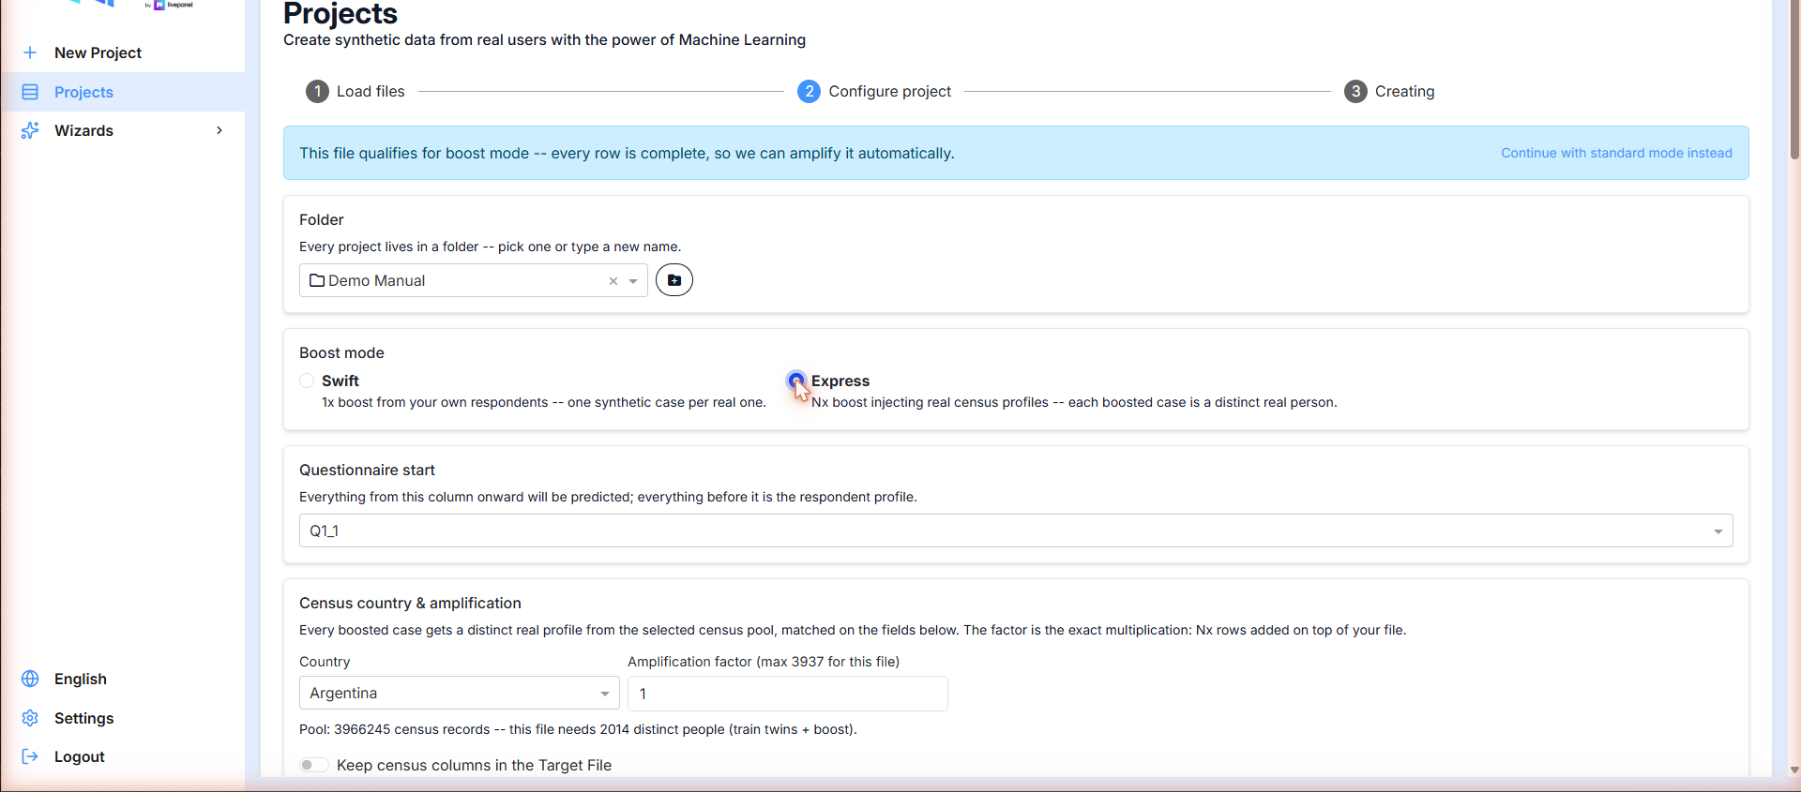The height and width of the screenshot is (792, 1801).
Task: Click the Settings gear icon
Action: tap(30, 718)
